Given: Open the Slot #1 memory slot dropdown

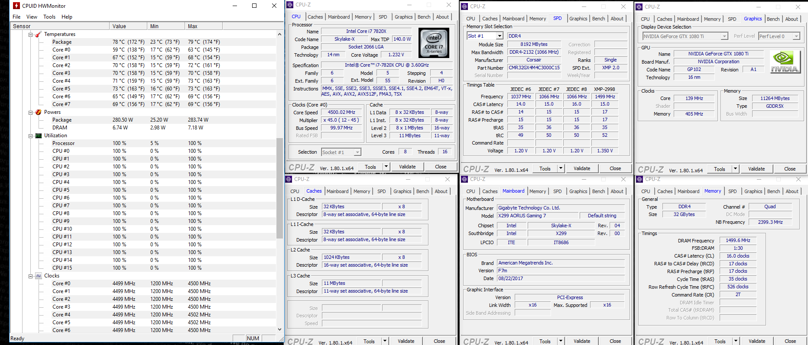Looking at the screenshot, I should (x=500, y=36).
